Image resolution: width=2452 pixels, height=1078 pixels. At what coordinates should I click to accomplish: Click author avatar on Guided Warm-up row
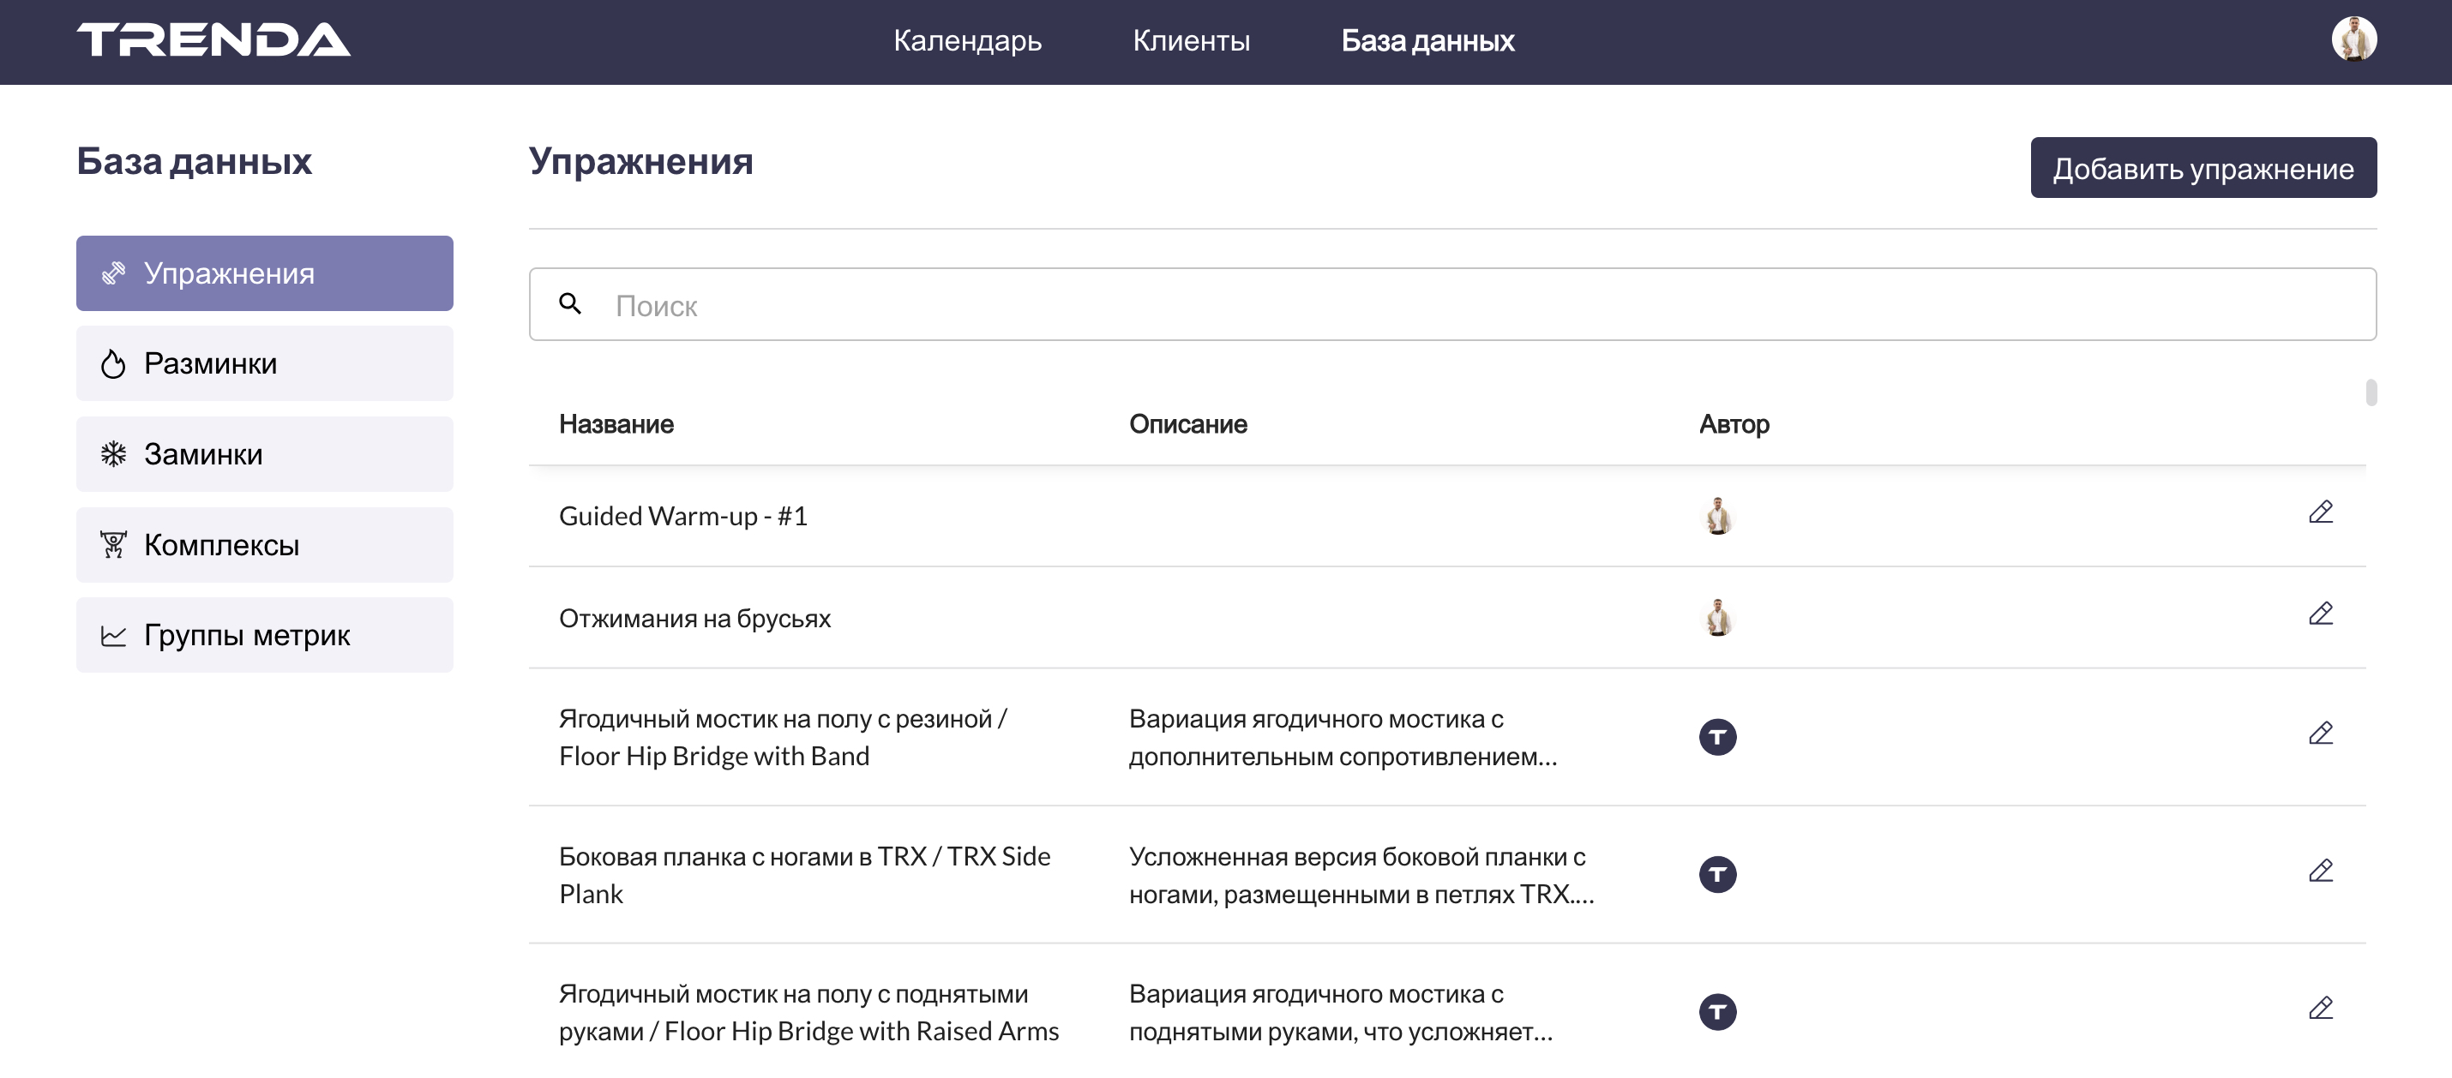[1717, 516]
